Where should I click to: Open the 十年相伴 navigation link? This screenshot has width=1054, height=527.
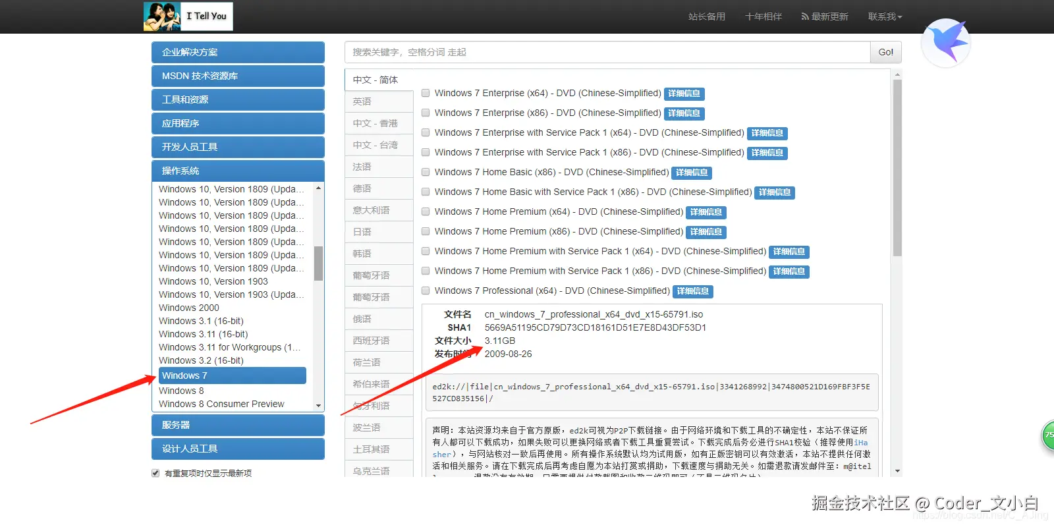(x=763, y=16)
